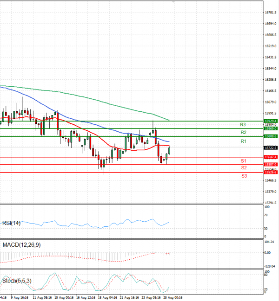Click the 9 Aug 16:16 time label
This screenshot has height=301, width=279.
pos(20,298)
